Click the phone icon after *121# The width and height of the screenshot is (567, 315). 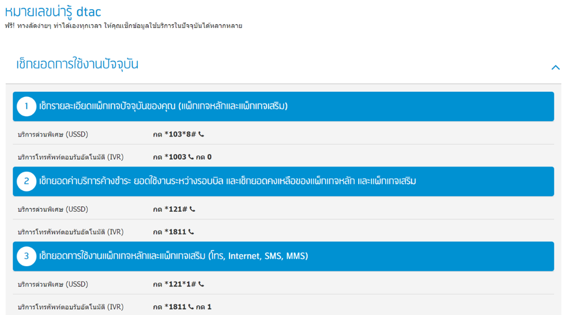tap(192, 209)
